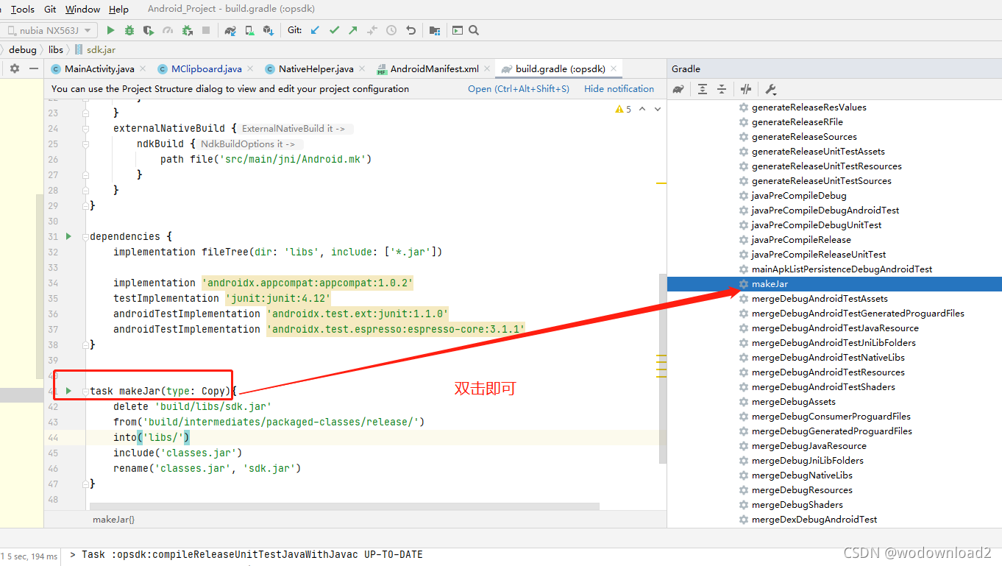The image size is (1002, 566).
Task: Expand all in Gradle panel
Action: coord(703,89)
